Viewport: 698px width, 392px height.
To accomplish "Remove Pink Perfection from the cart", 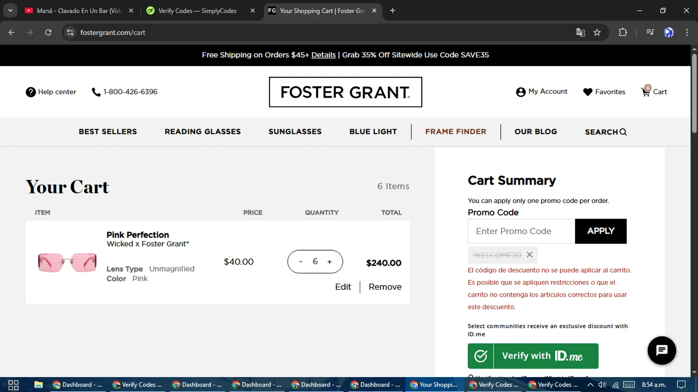I will [385, 287].
